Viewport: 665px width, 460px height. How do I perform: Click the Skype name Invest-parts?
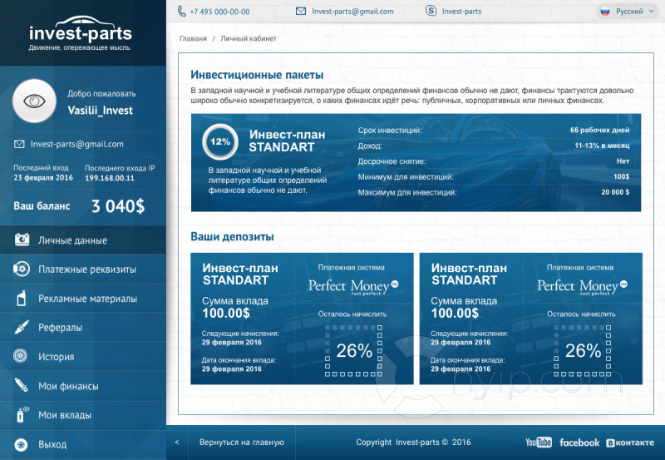click(461, 12)
